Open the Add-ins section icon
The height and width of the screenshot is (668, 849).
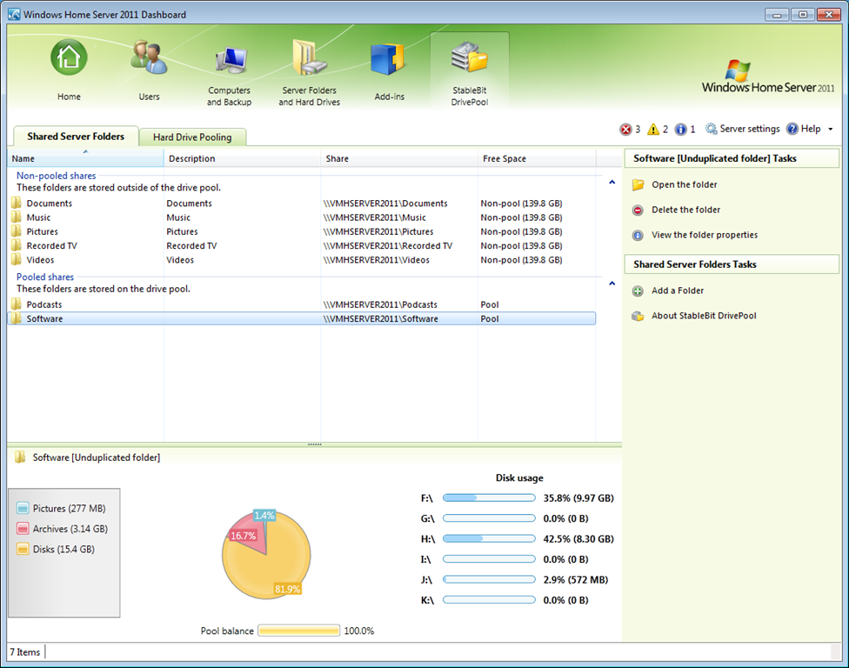(388, 59)
